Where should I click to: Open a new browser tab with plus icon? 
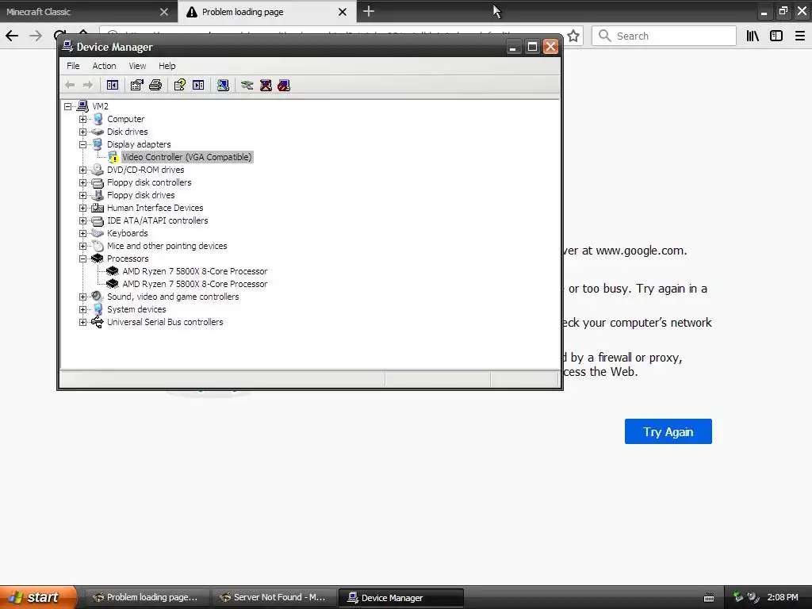368,11
